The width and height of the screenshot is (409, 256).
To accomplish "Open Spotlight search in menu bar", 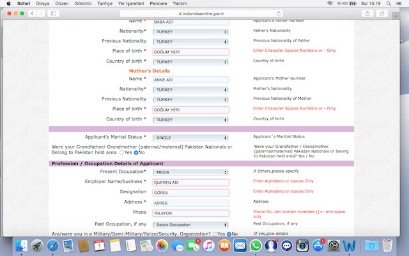I will tap(389, 3).
